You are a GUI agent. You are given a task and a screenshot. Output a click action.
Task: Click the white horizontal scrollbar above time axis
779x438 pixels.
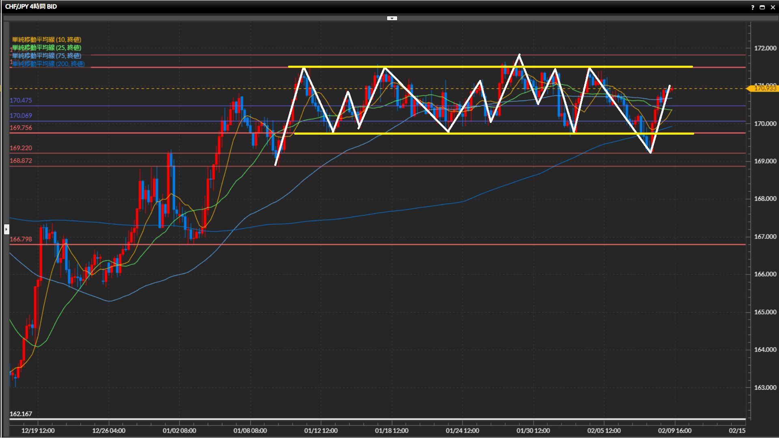pyautogui.click(x=377, y=419)
